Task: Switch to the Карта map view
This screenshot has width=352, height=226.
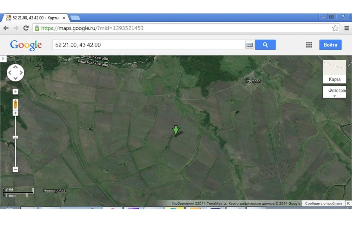Action: click(x=334, y=72)
